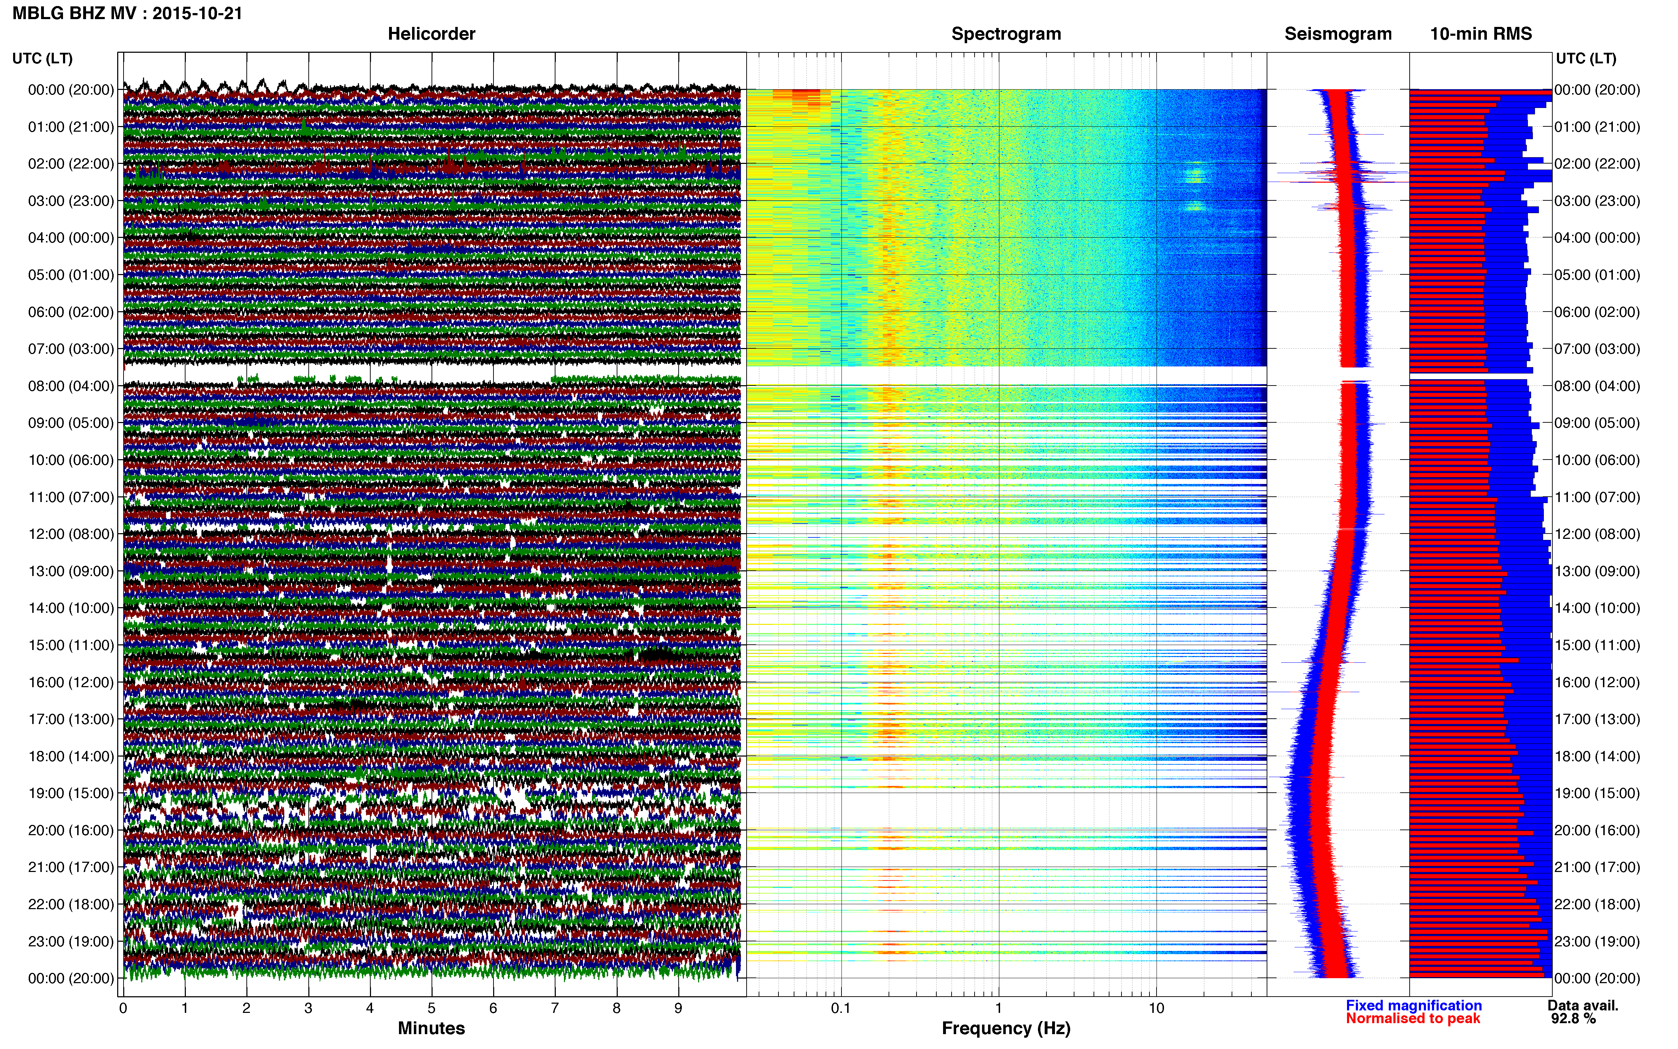This screenshot has width=1678, height=1049.
Task: Click "11:00 (07:00)" on the RMS time axis
Action: coord(1597,497)
